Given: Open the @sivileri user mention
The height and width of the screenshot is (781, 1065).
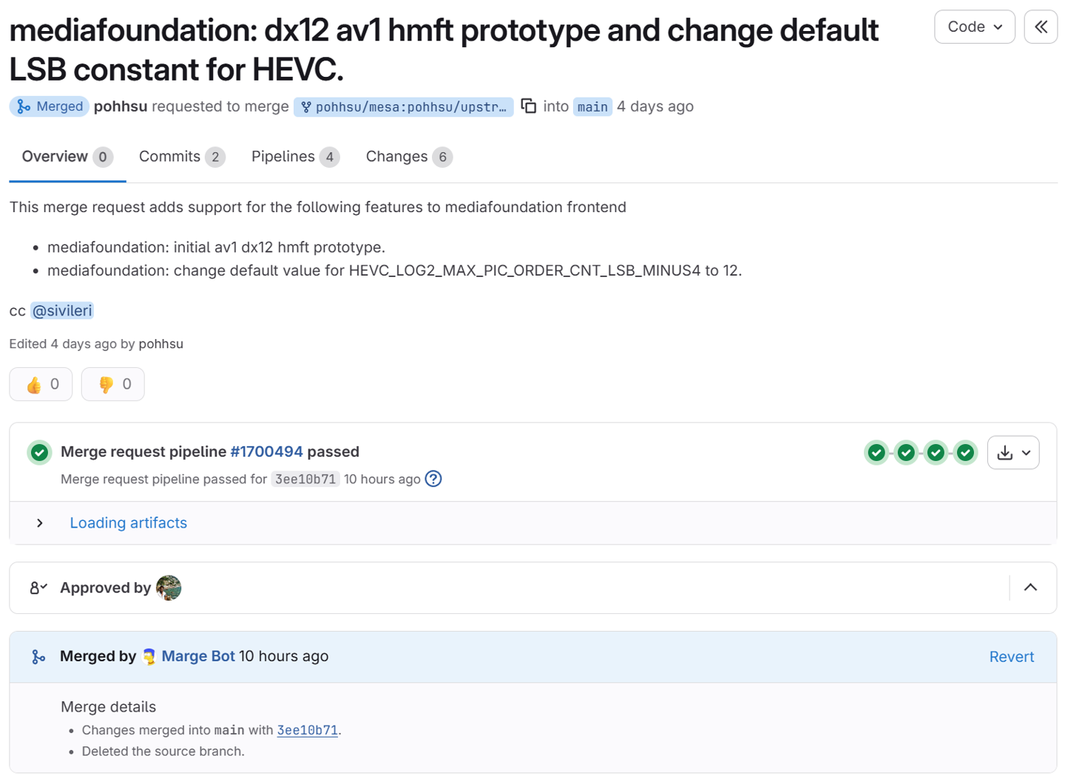Looking at the screenshot, I should point(62,311).
